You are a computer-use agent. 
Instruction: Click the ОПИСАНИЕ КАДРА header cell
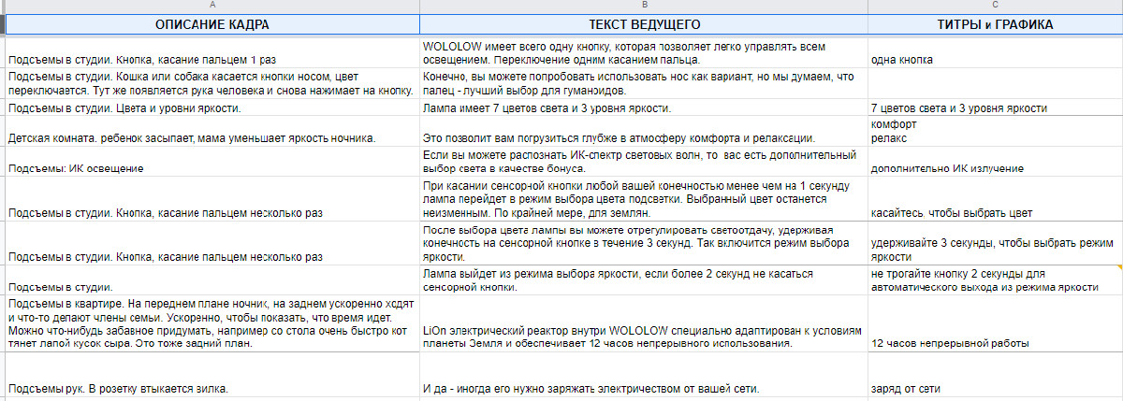click(212, 25)
